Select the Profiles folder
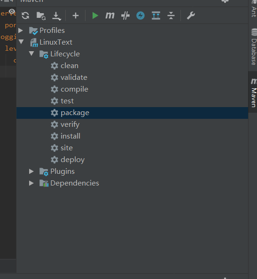 point(52,31)
